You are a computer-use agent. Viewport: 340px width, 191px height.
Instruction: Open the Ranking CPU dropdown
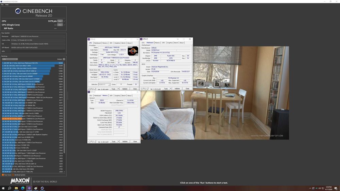click(10, 59)
